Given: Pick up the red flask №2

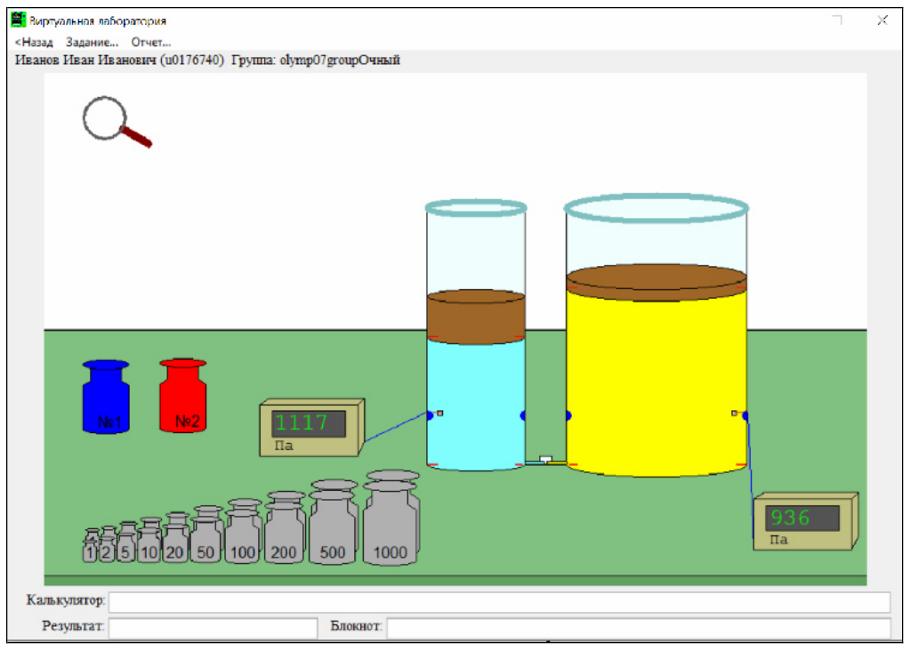Looking at the screenshot, I should [x=183, y=395].
